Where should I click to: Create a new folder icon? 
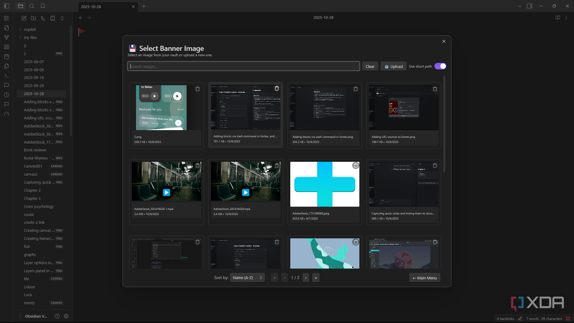point(33,18)
